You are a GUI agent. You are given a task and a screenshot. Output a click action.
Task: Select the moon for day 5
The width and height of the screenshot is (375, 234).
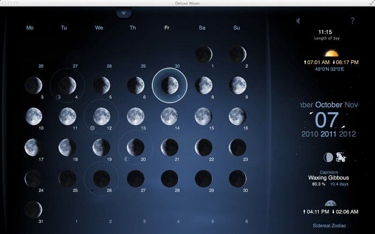101,85
